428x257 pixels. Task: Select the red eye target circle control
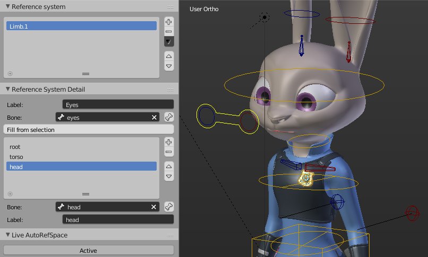(249, 121)
